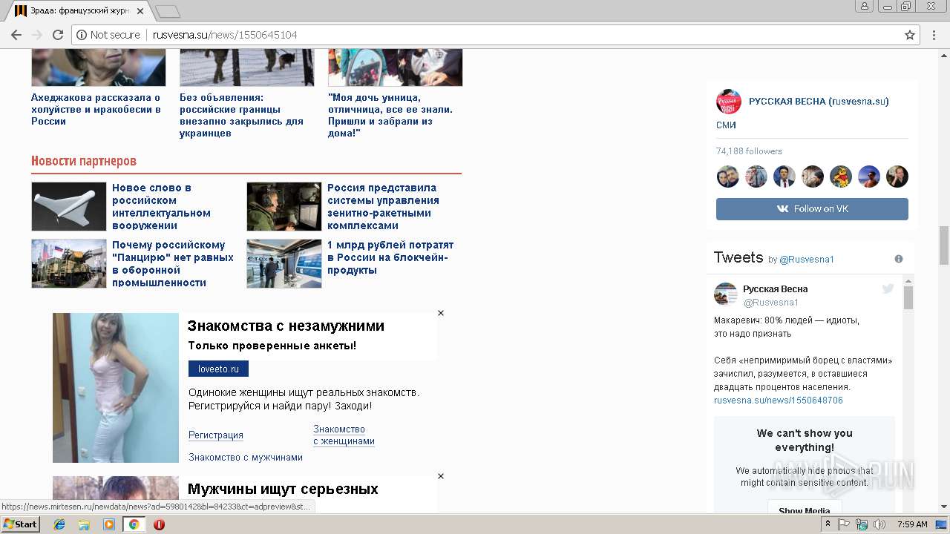The height and width of the screenshot is (534, 950).
Task: Open Русская Весна VK group logo
Action: [728, 102]
